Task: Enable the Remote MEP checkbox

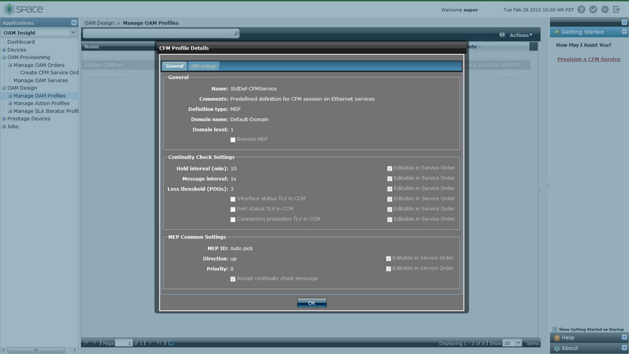Action: click(233, 140)
